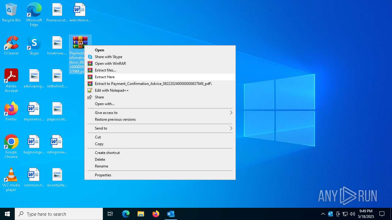Select the adviceprog... image file
Screen dimensions: 392x220
tap(34, 79)
